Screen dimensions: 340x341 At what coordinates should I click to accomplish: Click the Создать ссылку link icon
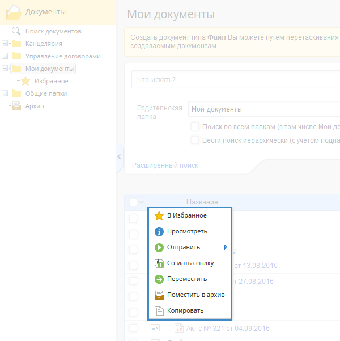(x=159, y=263)
